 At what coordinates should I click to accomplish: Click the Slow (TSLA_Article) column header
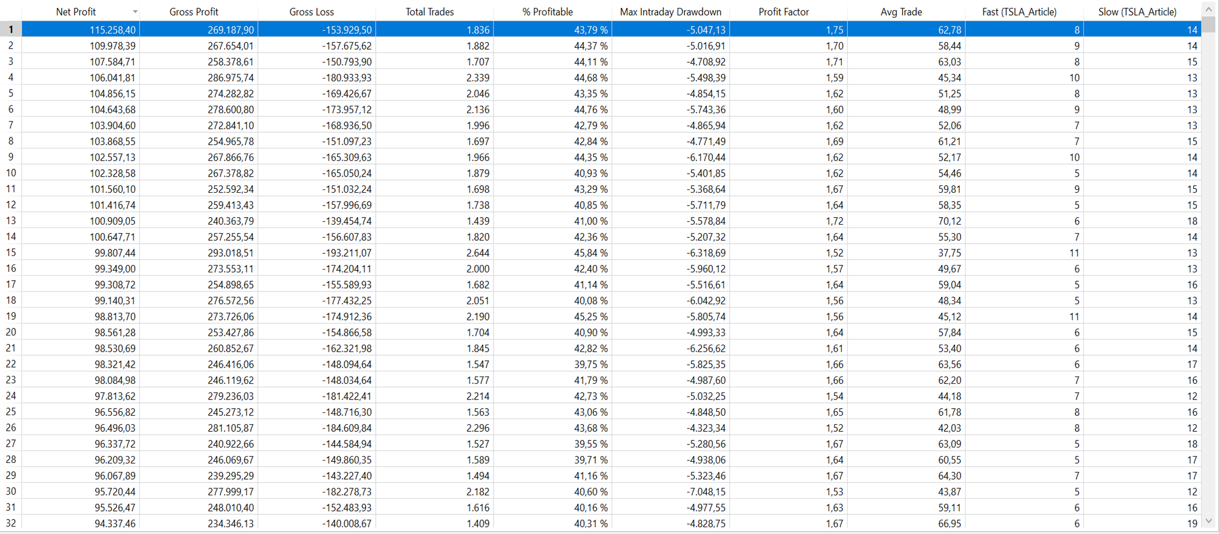tap(1137, 12)
